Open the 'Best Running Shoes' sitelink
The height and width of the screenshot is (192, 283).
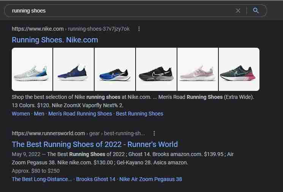click(x=139, y=114)
